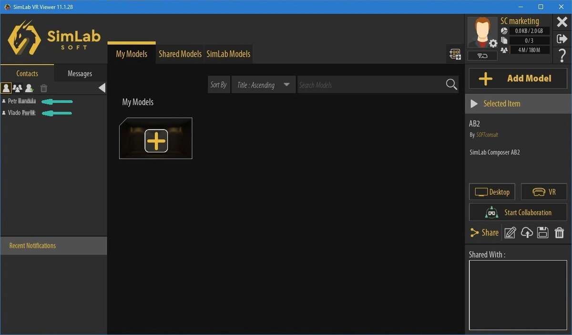Click the cloud upload icon
Viewport: 572px width, 335px height.
(x=527, y=232)
